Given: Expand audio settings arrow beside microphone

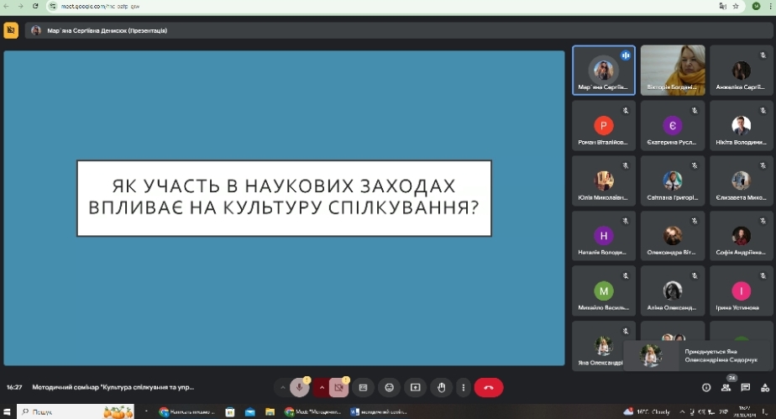Looking at the screenshot, I should pyautogui.click(x=282, y=387).
